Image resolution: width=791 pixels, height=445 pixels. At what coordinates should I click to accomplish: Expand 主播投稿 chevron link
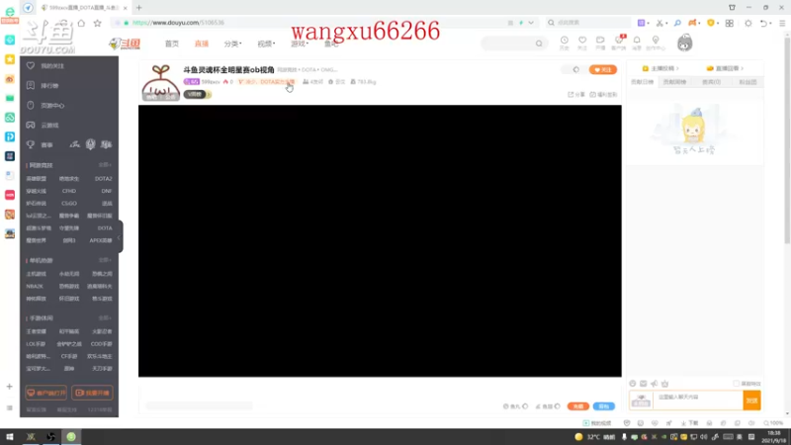click(x=660, y=68)
